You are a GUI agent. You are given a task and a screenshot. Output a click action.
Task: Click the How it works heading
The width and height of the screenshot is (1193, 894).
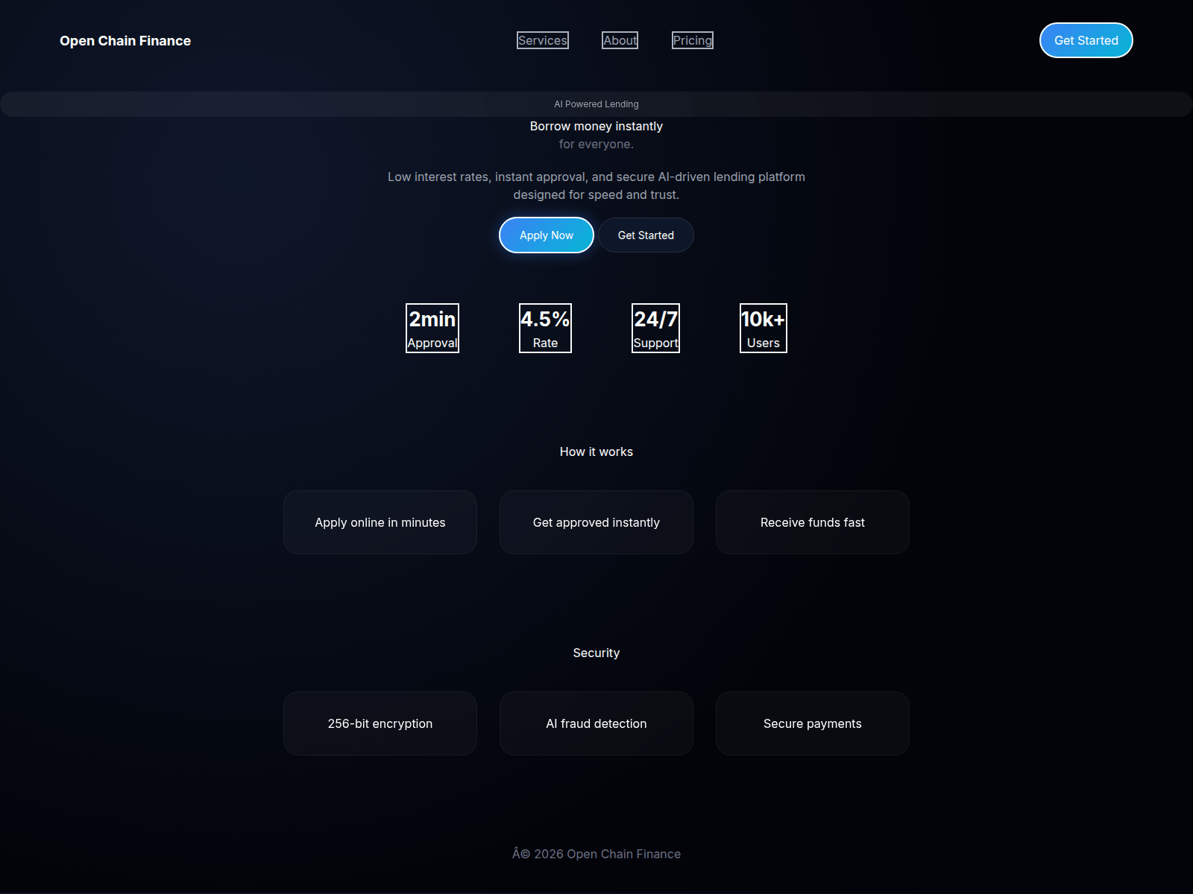[x=596, y=451]
